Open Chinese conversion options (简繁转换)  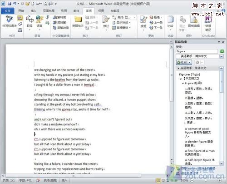[x=61, y=28]
